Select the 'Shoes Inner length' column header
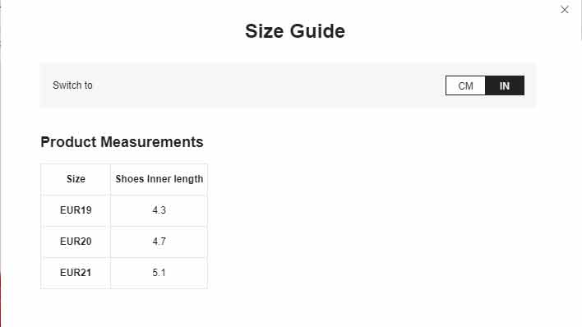This screenshot has height=327, width=582. tap(159, 179)
